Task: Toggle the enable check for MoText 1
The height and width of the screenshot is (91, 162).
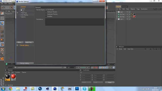Action: point(130,14)
